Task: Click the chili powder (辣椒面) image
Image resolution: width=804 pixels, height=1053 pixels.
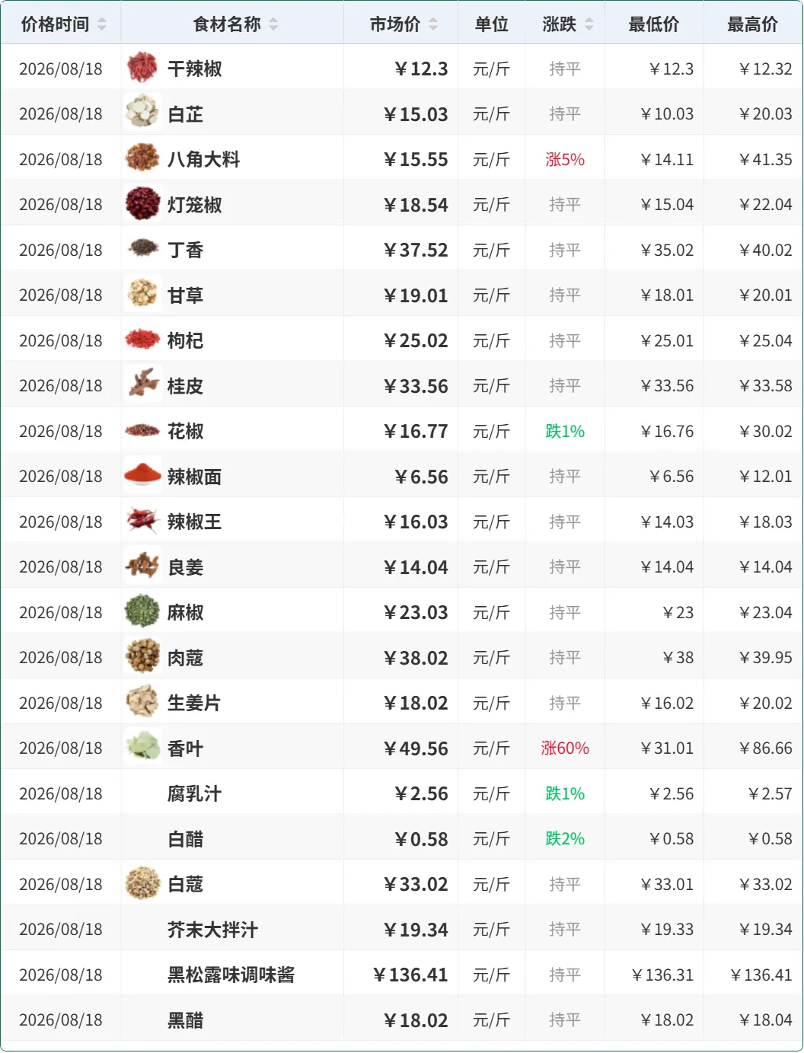Action: pyautogui.click(x=142, y=476)
